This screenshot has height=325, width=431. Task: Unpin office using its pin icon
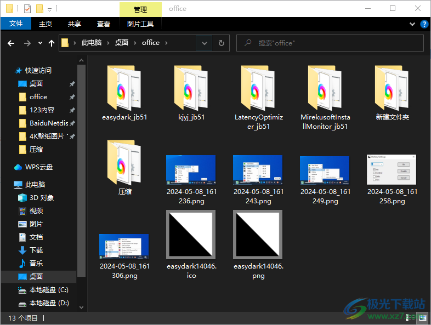pyautogui.click(x=72, y=97)
